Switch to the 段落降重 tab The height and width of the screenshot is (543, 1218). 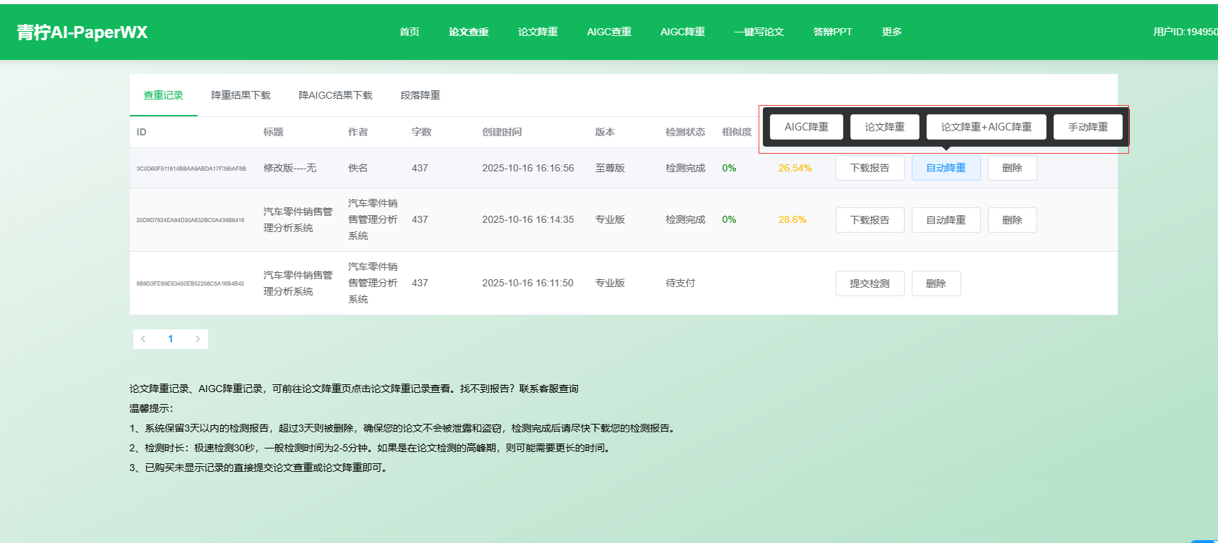pos(420,95)
